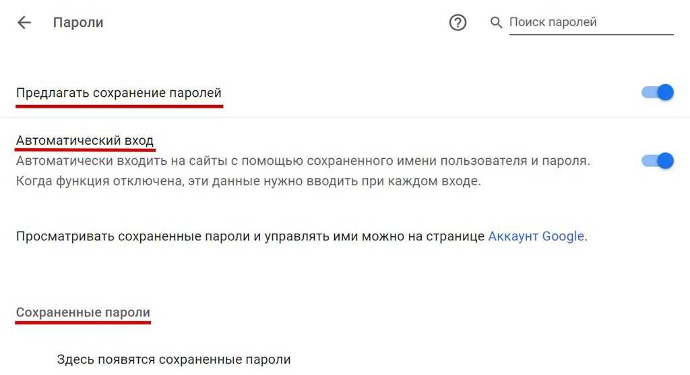Viewport: 690px width, 375px height.
Task: Click the 'Здесь появятся сохраненные пароли' placeholder text
Action: click(x=174, y=360)
